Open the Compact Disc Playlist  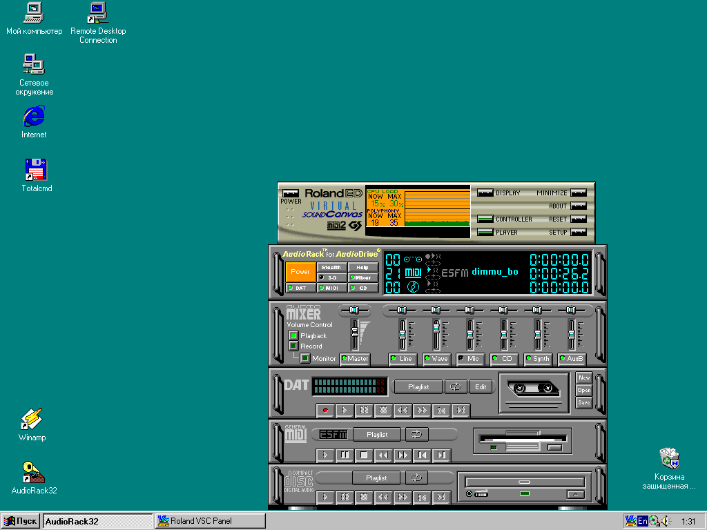376,478
